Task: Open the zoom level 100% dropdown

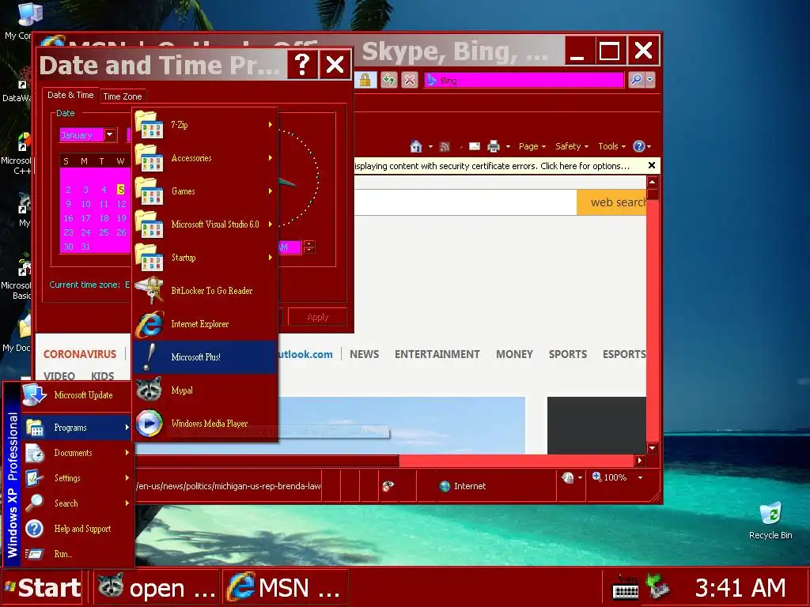Action: tap(641, 478)
